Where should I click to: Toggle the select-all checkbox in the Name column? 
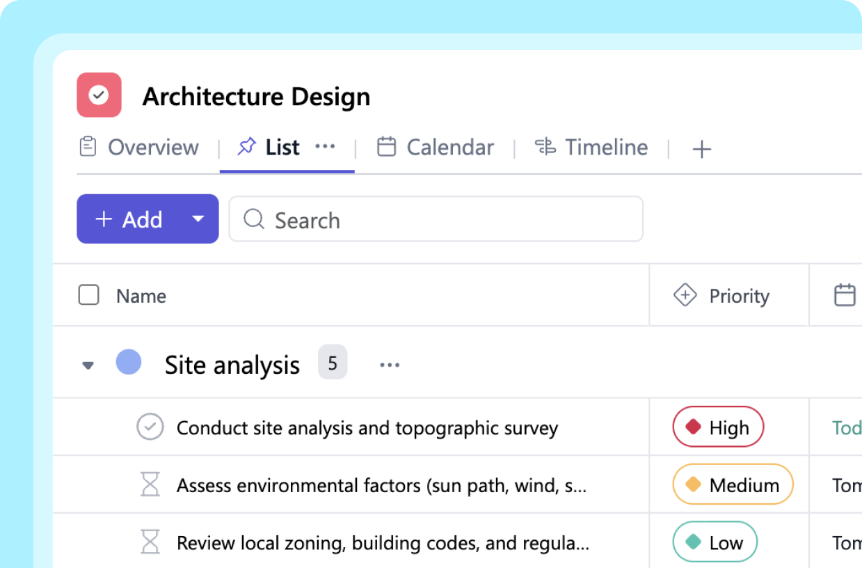89,295
